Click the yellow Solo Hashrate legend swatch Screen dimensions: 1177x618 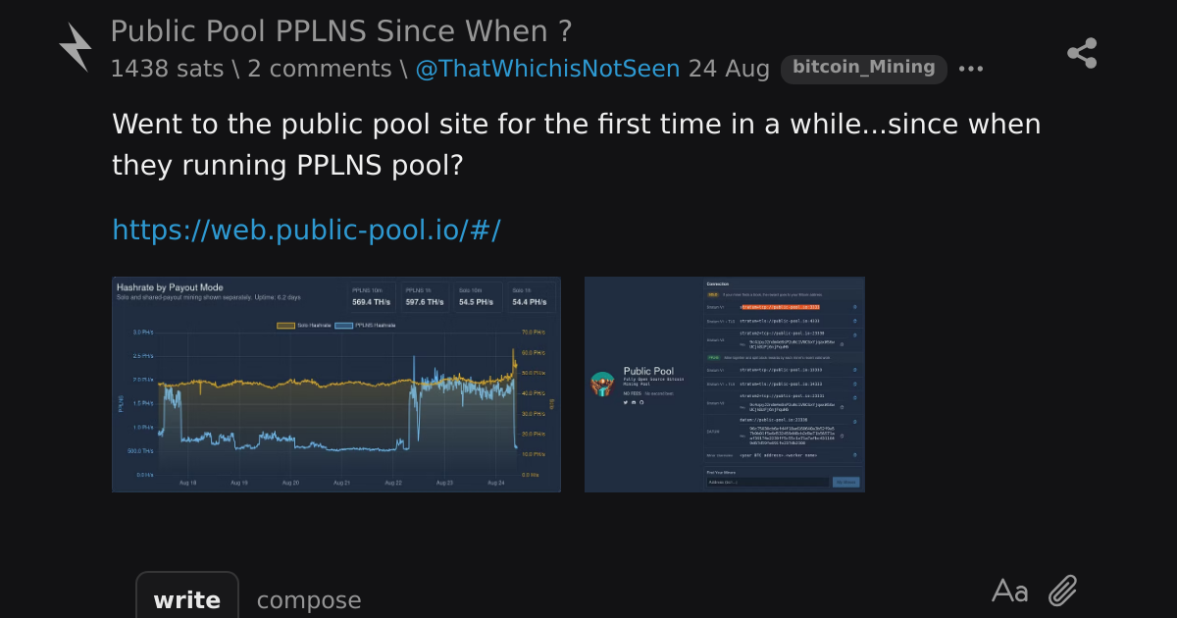click(285, 325)
